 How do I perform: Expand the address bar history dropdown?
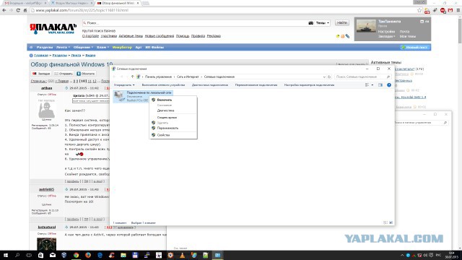324,77
